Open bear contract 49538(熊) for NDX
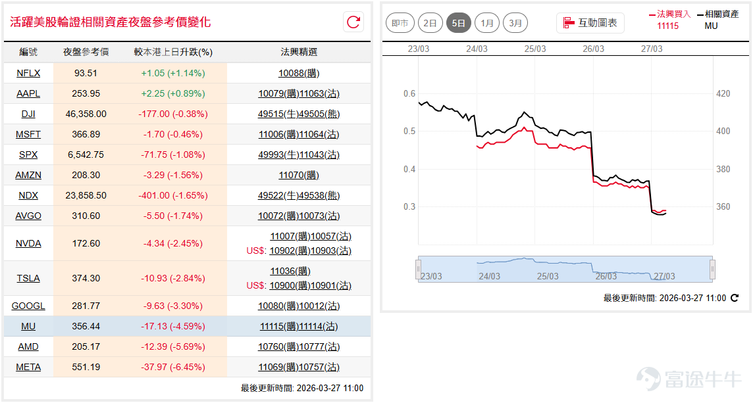Image resolution: width=755 pixels, height=403 pixels. pyautogui.click(x=319, y=196)
